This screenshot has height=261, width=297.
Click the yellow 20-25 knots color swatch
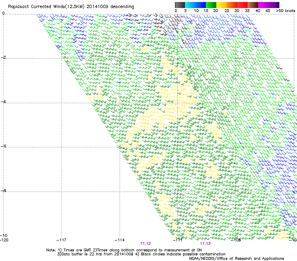(222, 5)
